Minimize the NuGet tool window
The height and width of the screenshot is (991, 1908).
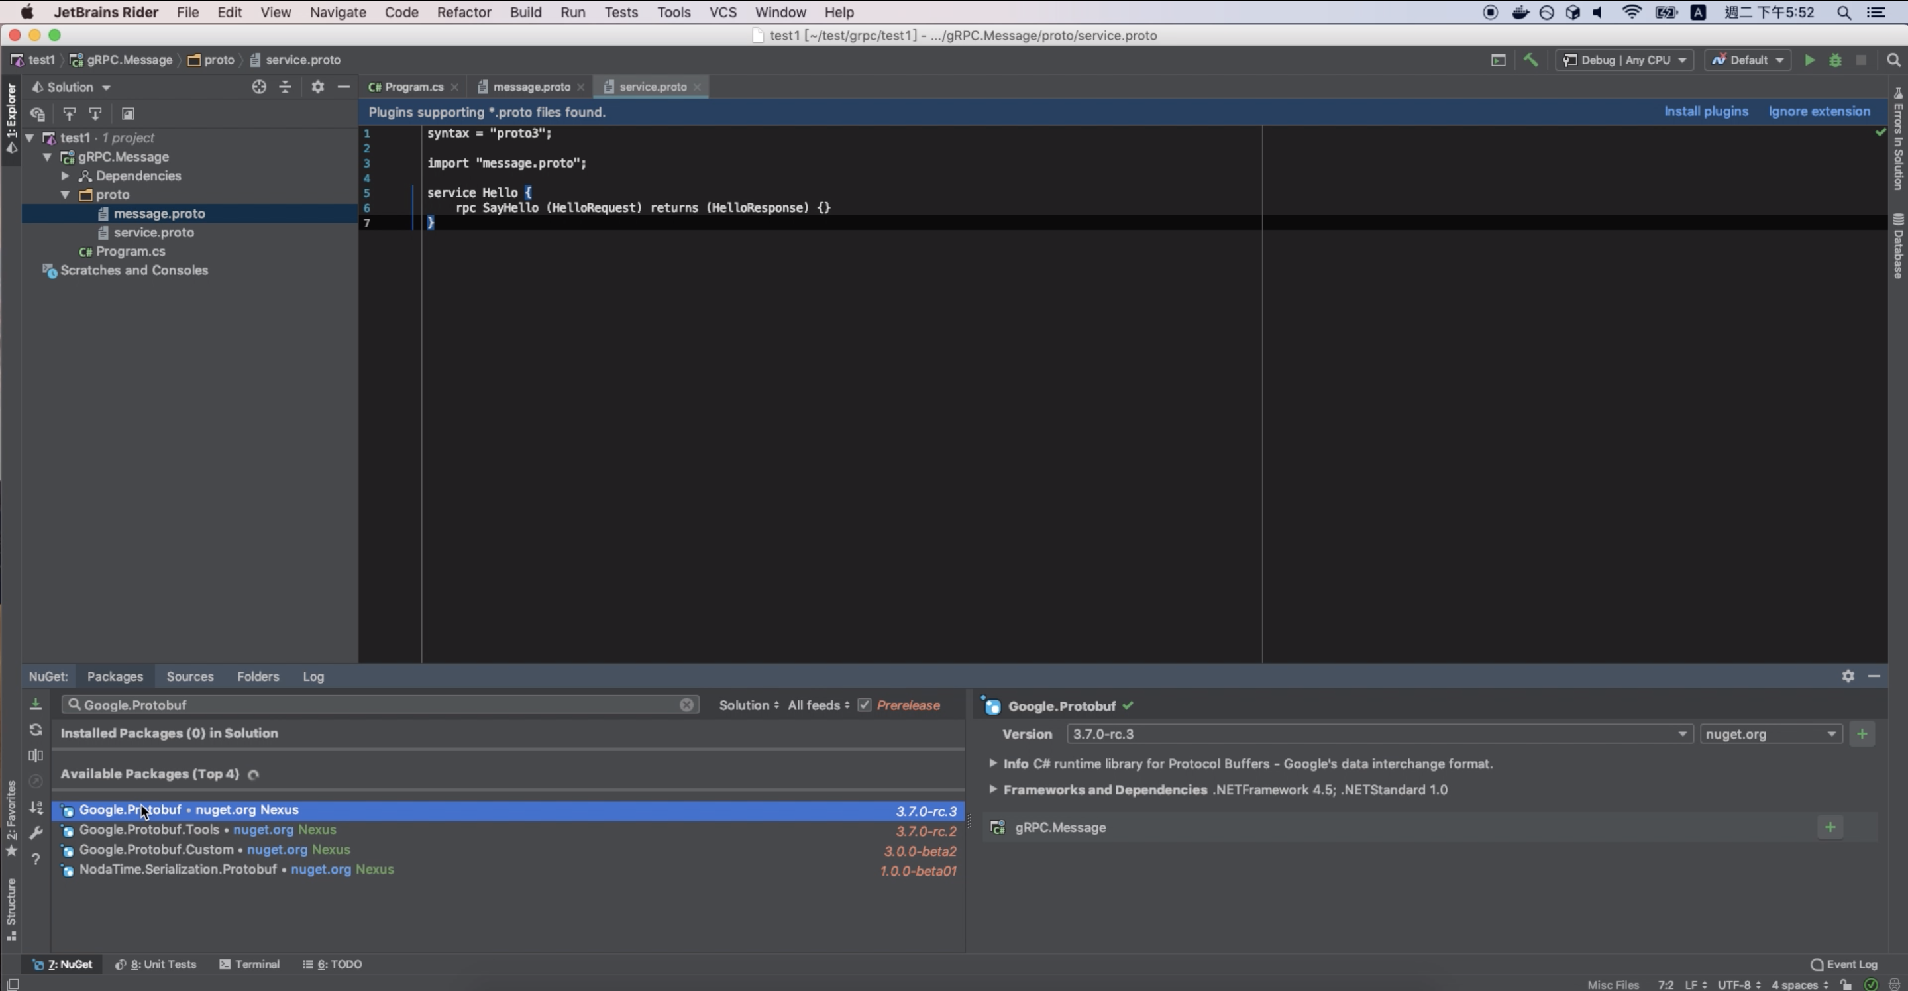pos(1874,676)
